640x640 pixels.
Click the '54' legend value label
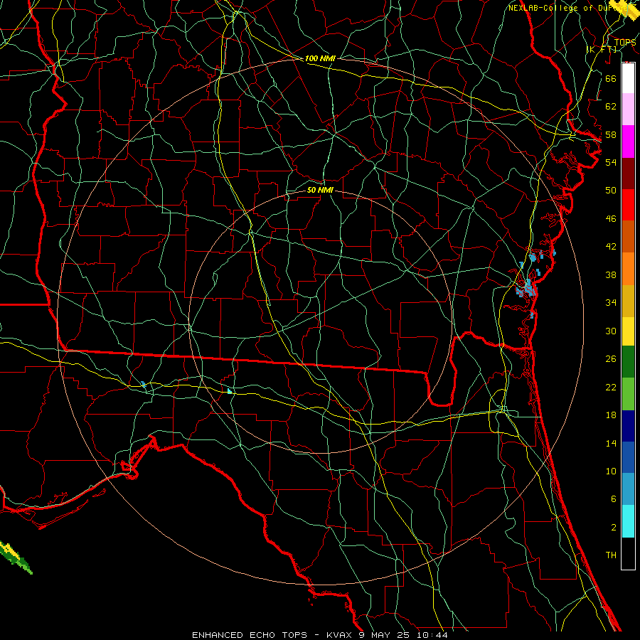click(x=611, y=162)
